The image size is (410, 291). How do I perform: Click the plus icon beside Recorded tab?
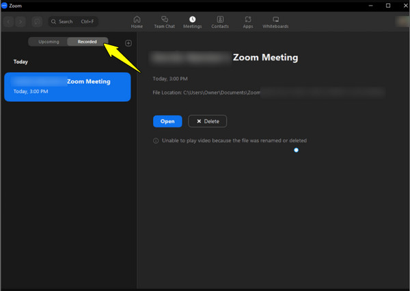[x=128, y=43]
